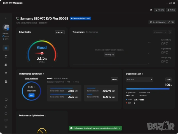Image resolution: width=178 pixels, height=134 pixels.
Task: Open the Full Scan type dropdown
Action: tap(139, 80)
